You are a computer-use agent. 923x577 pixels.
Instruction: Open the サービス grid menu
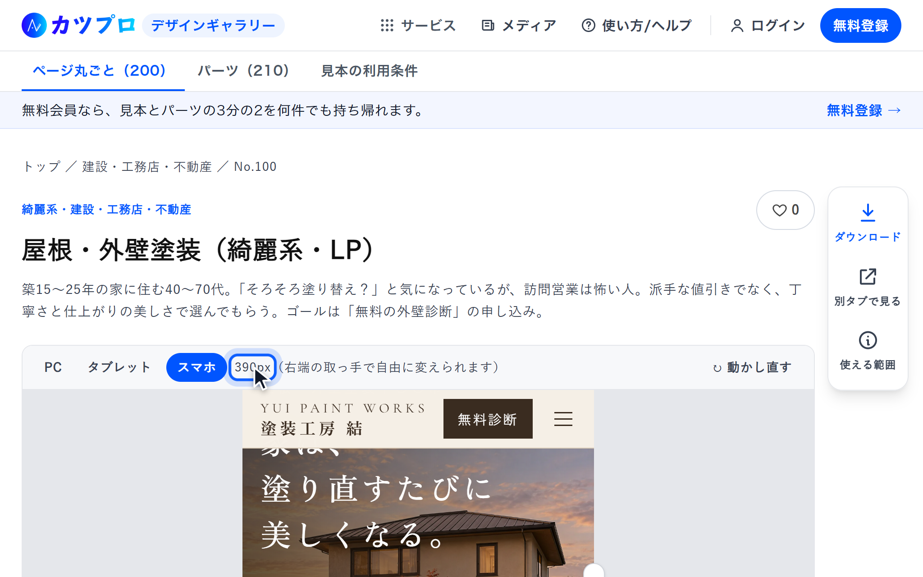[418, 25]
